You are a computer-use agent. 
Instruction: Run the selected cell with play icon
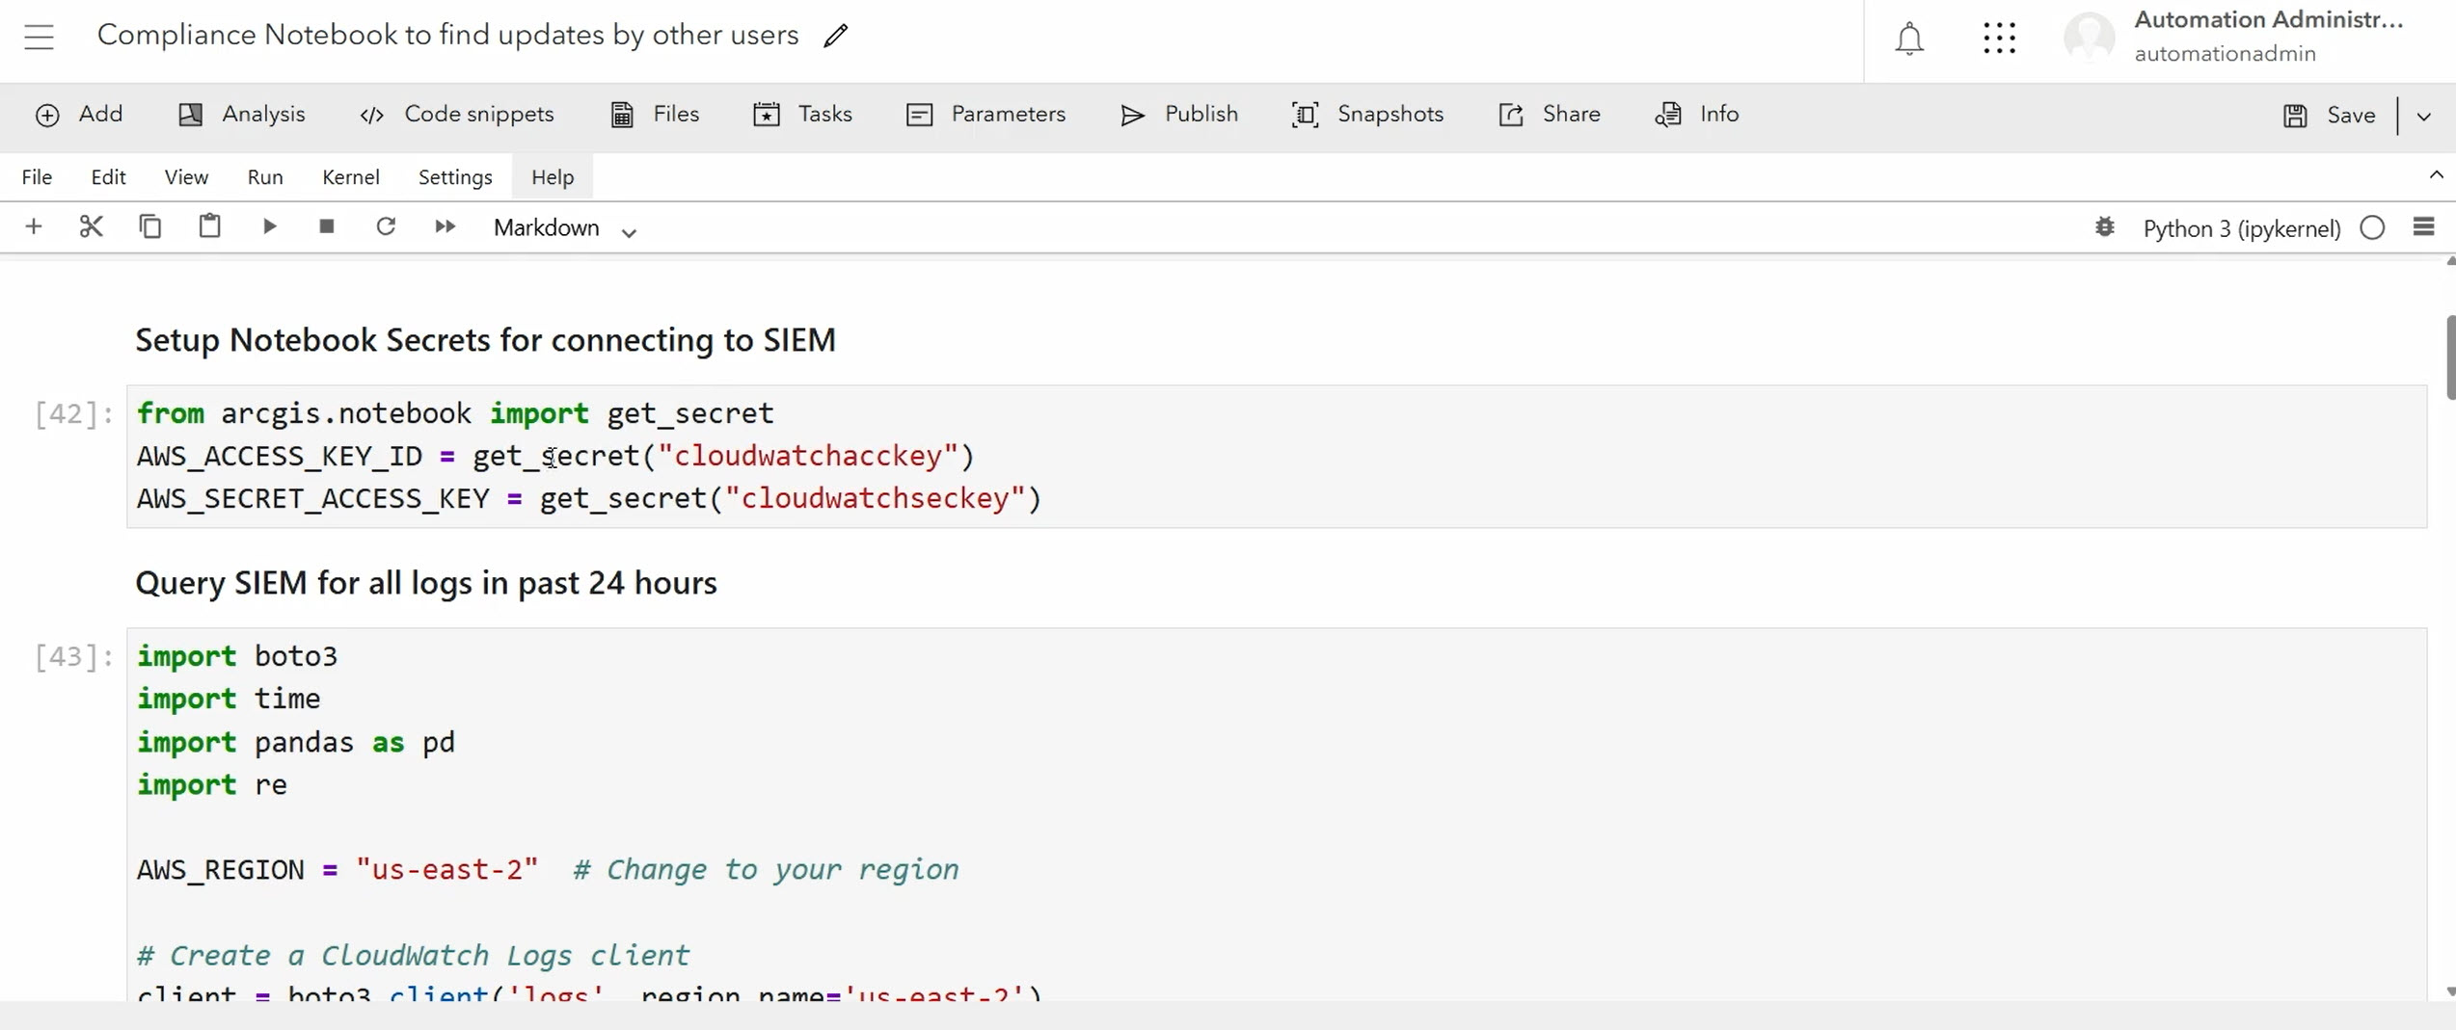(269, 227)
